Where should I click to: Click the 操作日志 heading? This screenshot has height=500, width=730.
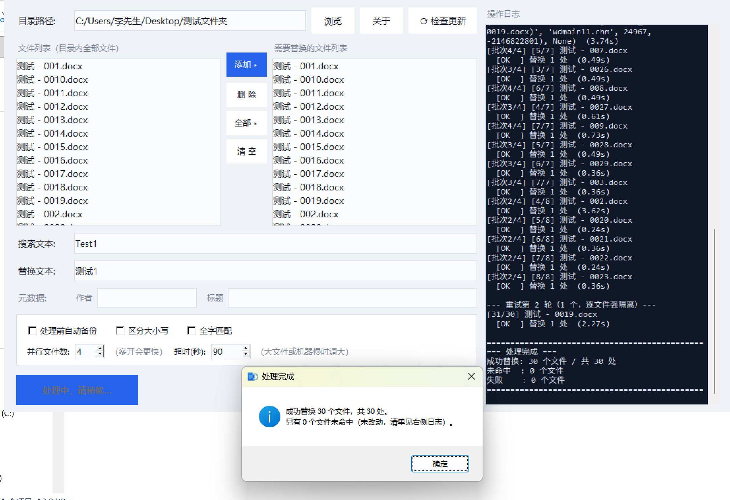pos(503,14)
